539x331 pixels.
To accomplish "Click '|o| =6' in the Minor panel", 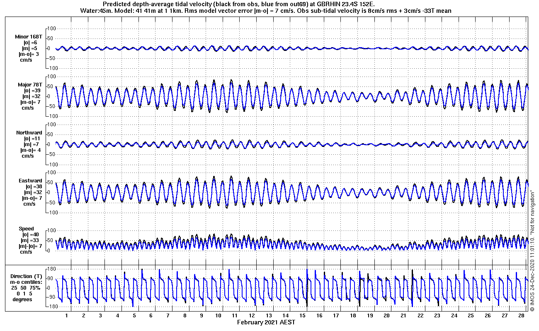I will tap(30, 43).
